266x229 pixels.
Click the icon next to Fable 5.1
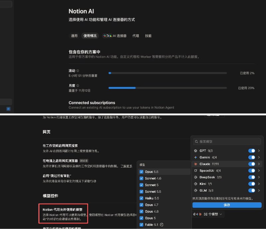coord(162,225)
